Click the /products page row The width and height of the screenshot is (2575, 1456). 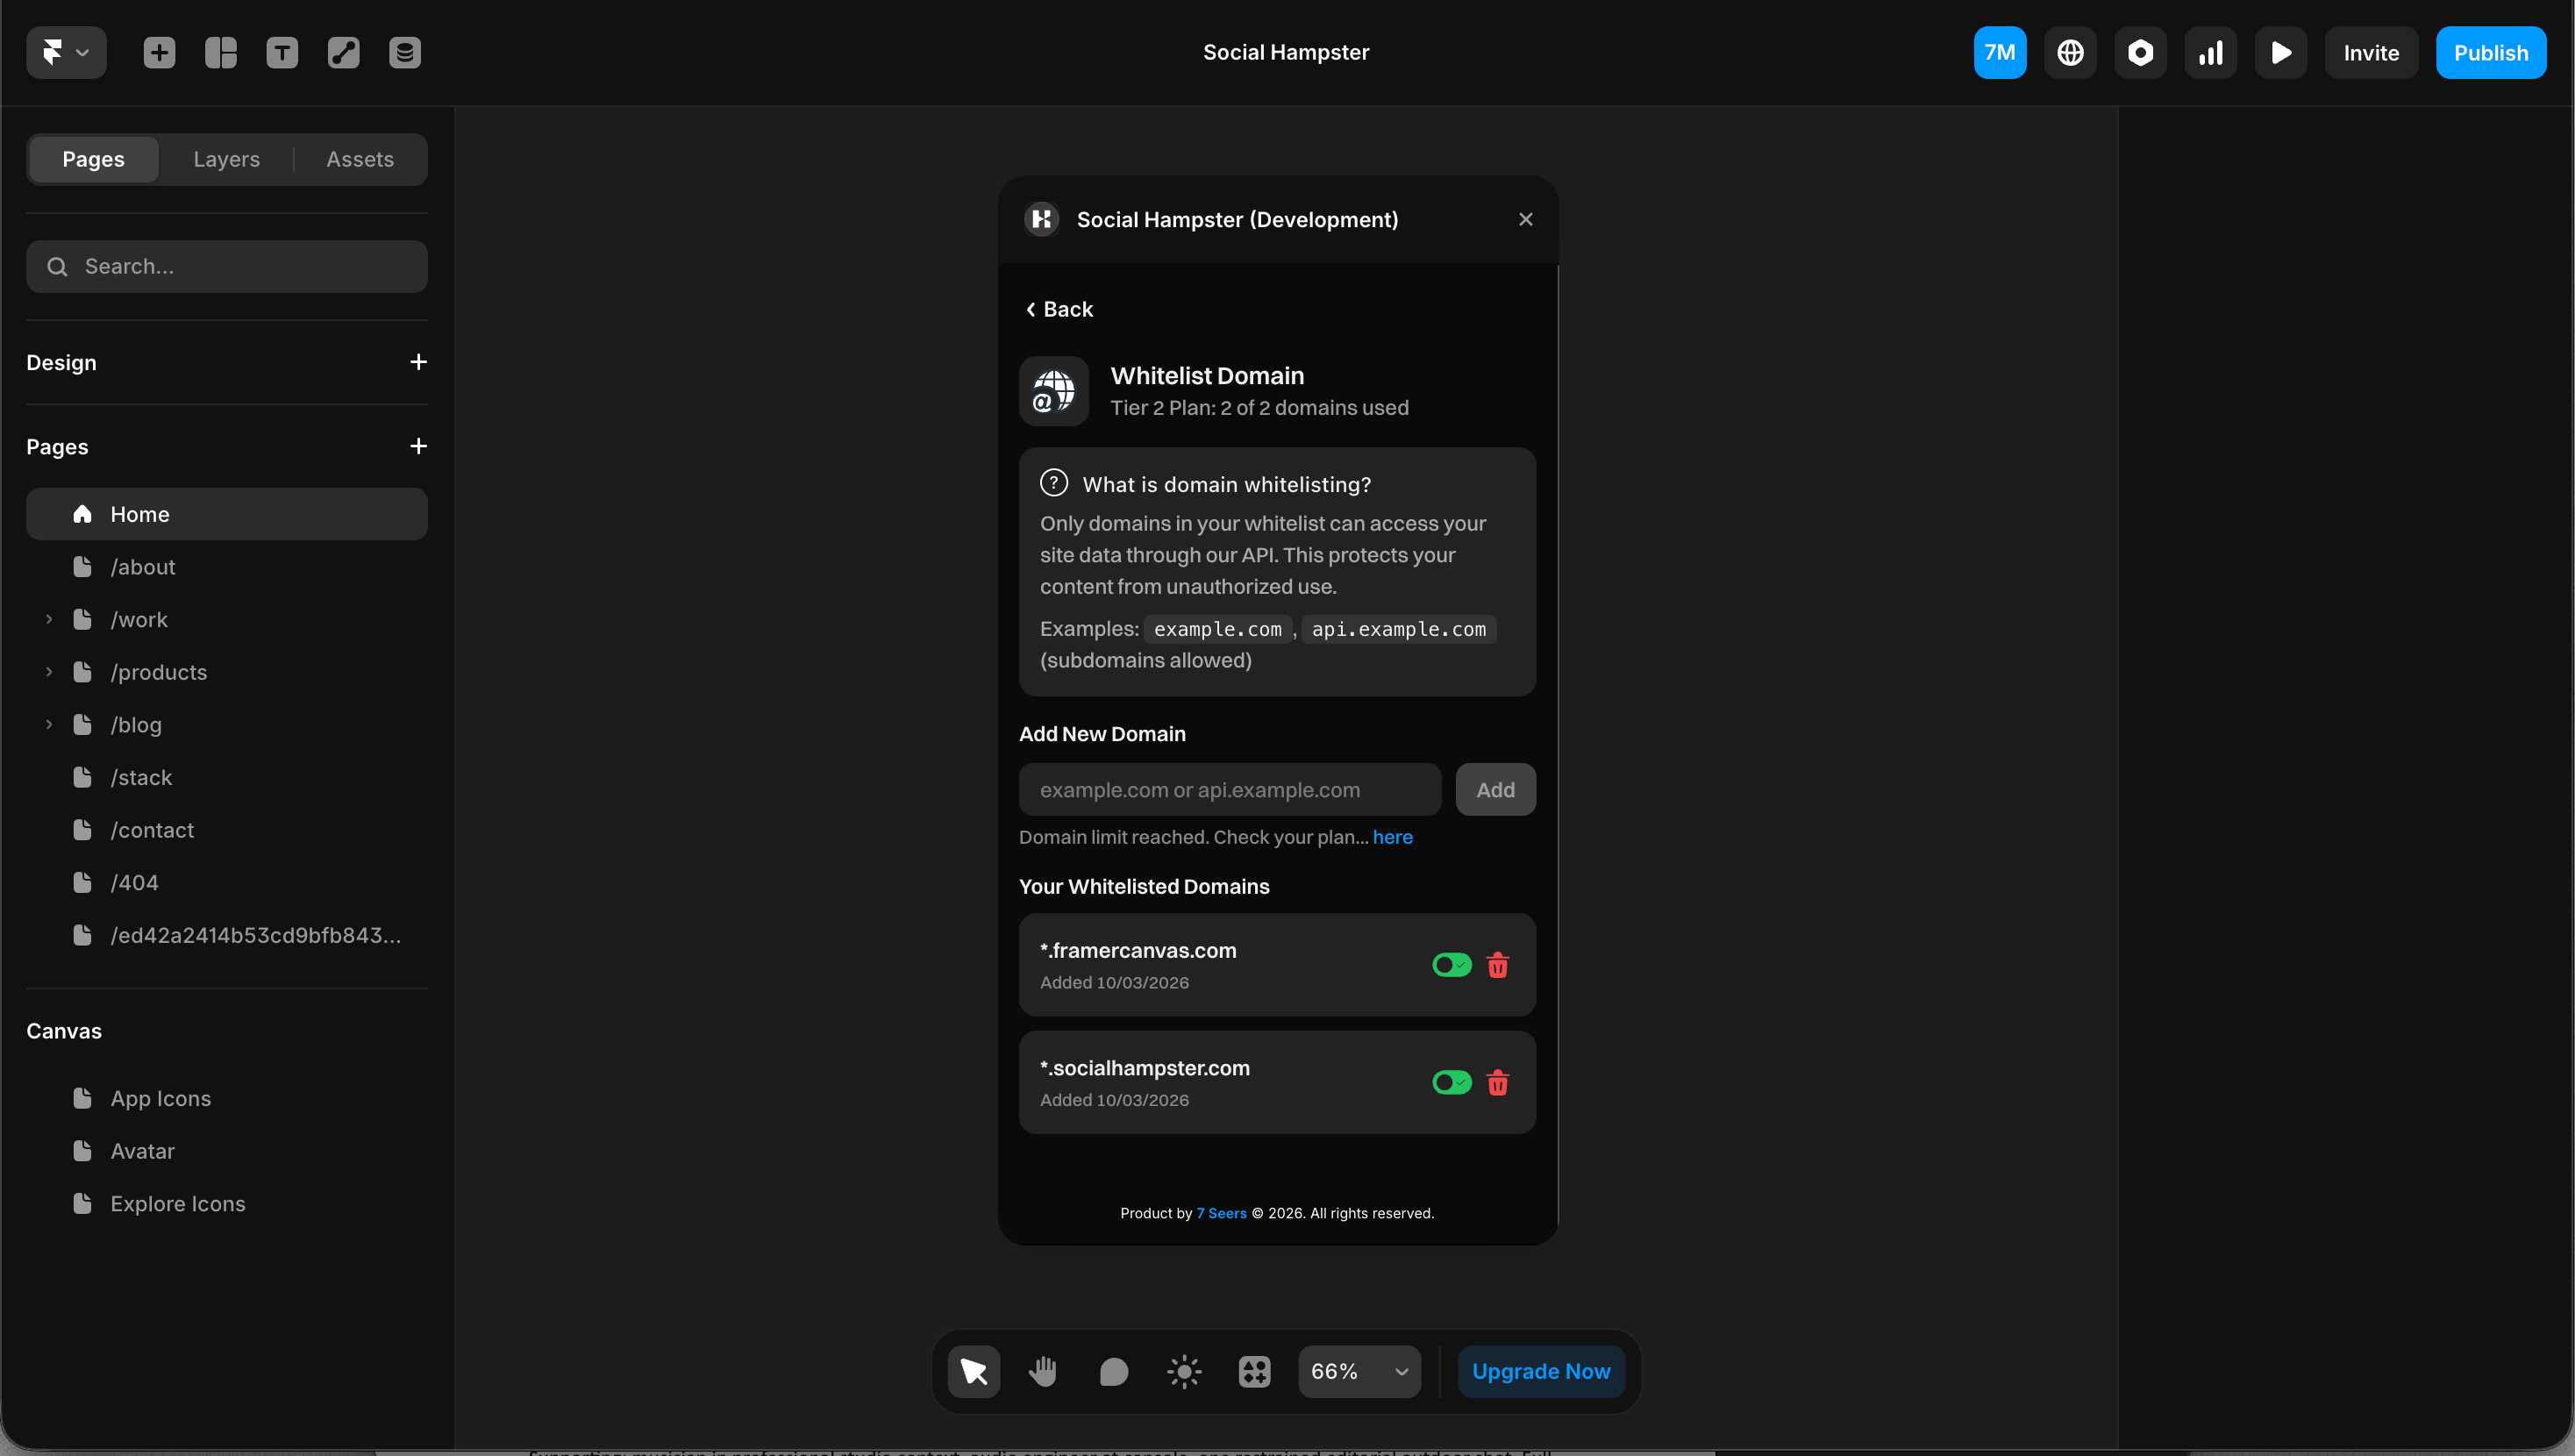tap(227, 672)
